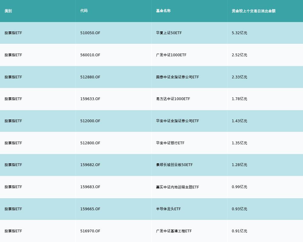Click the 1.35亿元 outflow value
Image resolution: width=303 pixels, height=242 pixels.
(239, 143)
